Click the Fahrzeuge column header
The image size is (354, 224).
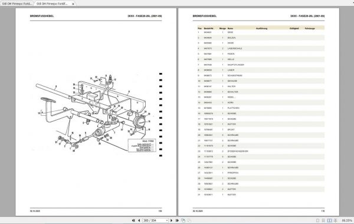coord(310,28)
